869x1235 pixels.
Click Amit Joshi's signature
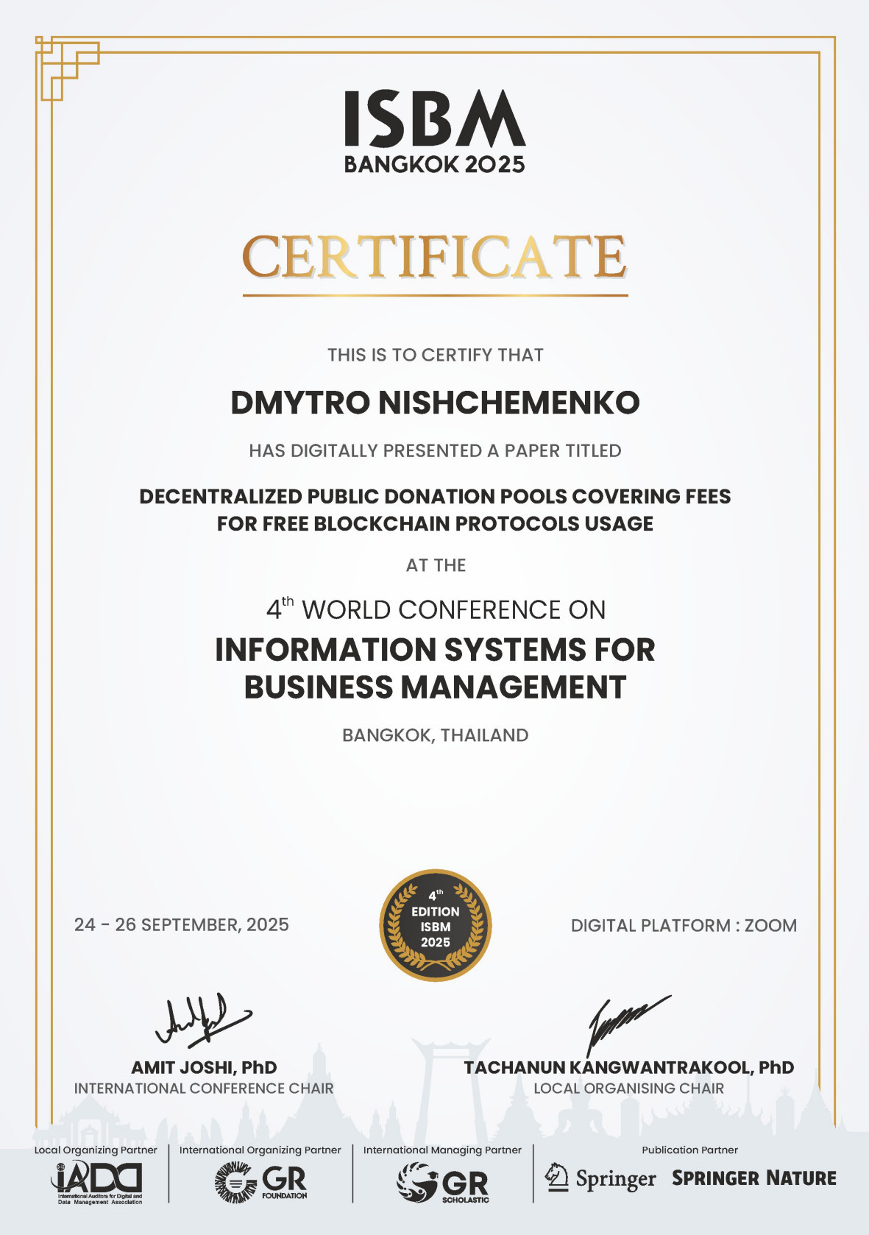(203, 1020)
